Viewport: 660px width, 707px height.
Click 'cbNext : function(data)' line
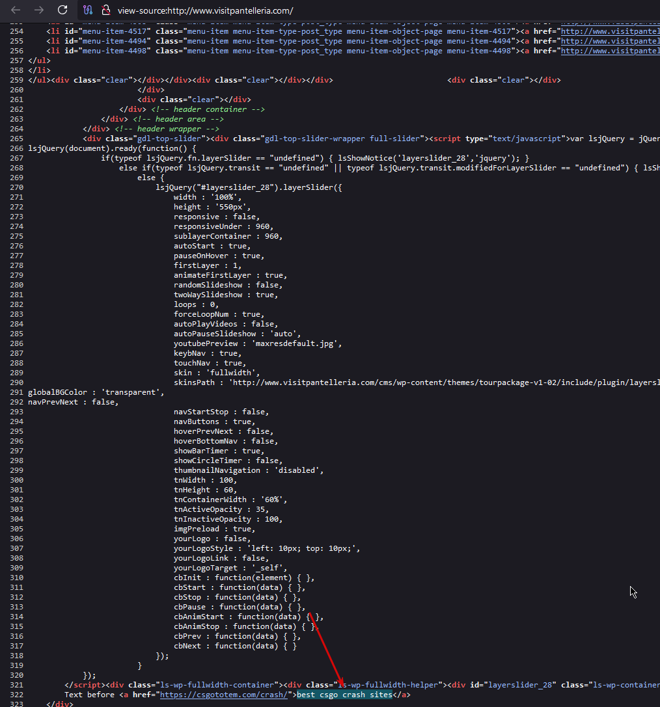tap(235, 647)
